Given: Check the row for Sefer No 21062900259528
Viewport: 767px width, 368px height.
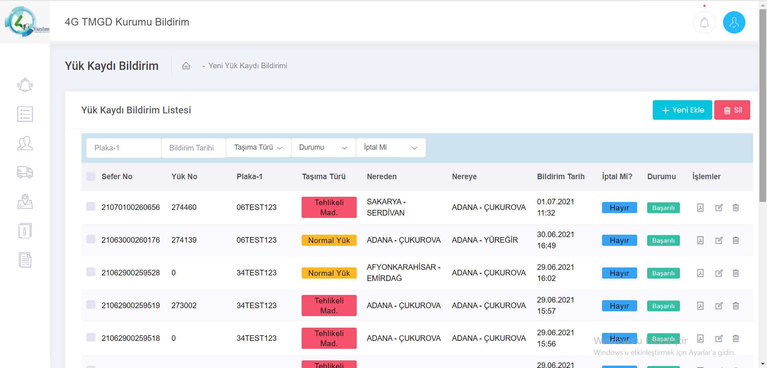Looking at the screenshot, I should [x=91, y=272].
